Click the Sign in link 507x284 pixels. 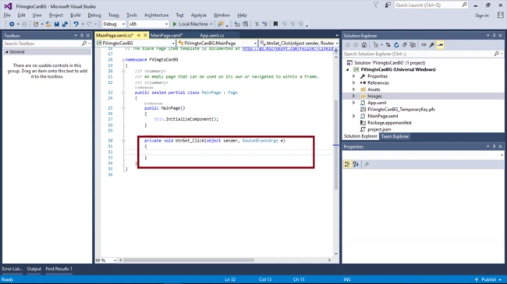click(482, 16)
